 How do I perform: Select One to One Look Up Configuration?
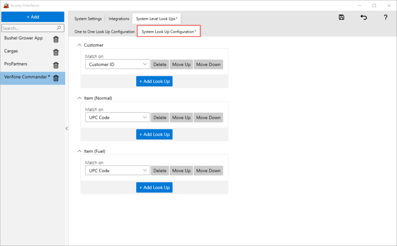point(105,32)
